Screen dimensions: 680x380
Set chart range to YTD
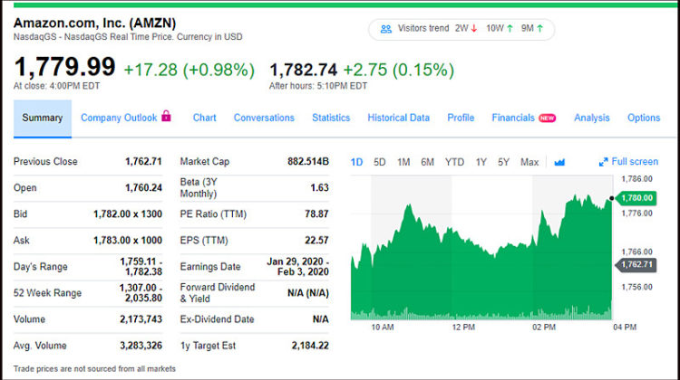454,162
